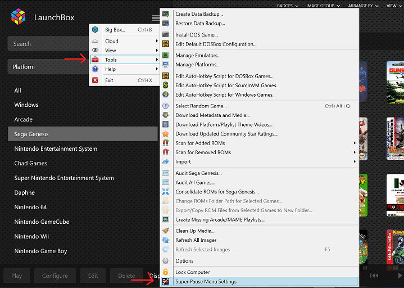Click the Play button

(16, 276)
